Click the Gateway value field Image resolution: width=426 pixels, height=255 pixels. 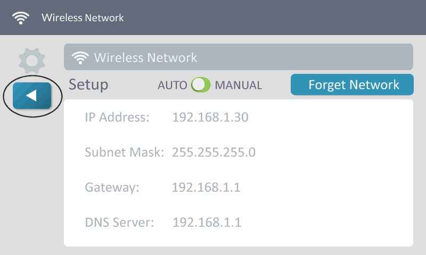pyautogui.click(x=206, y=187)
